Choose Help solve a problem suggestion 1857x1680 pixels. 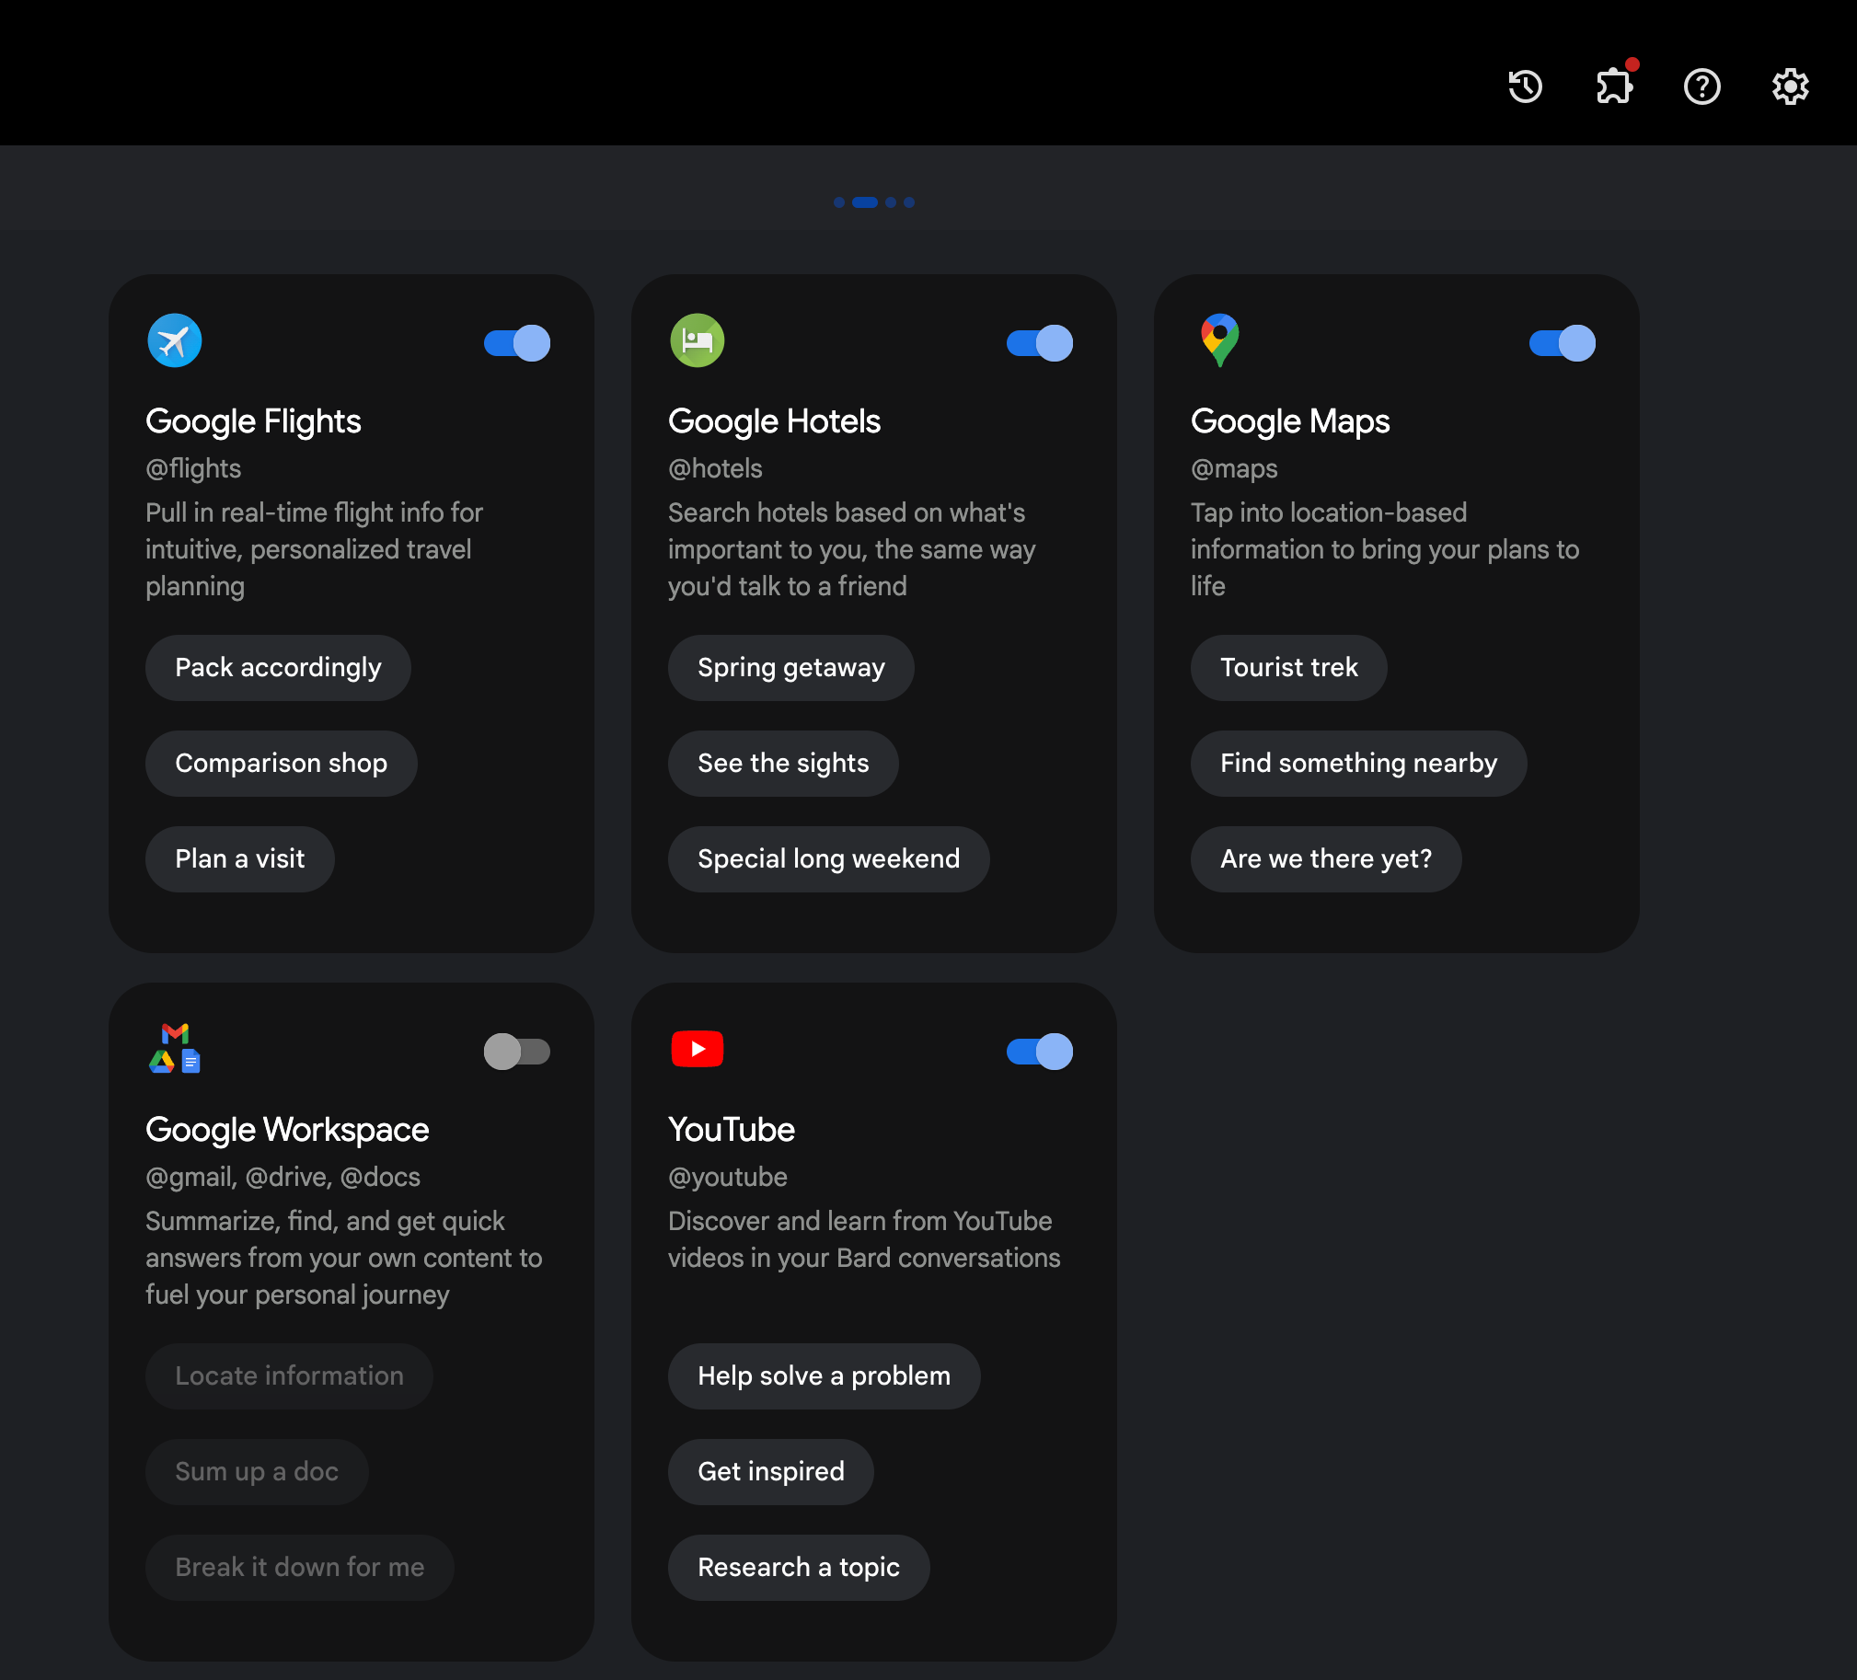pos(824,1376)
